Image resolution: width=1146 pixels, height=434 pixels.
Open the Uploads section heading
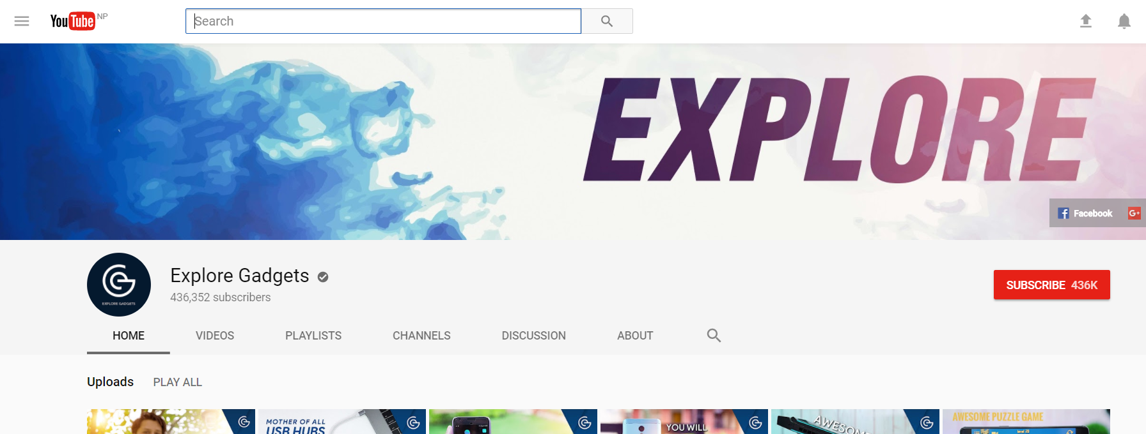[111, 382]
